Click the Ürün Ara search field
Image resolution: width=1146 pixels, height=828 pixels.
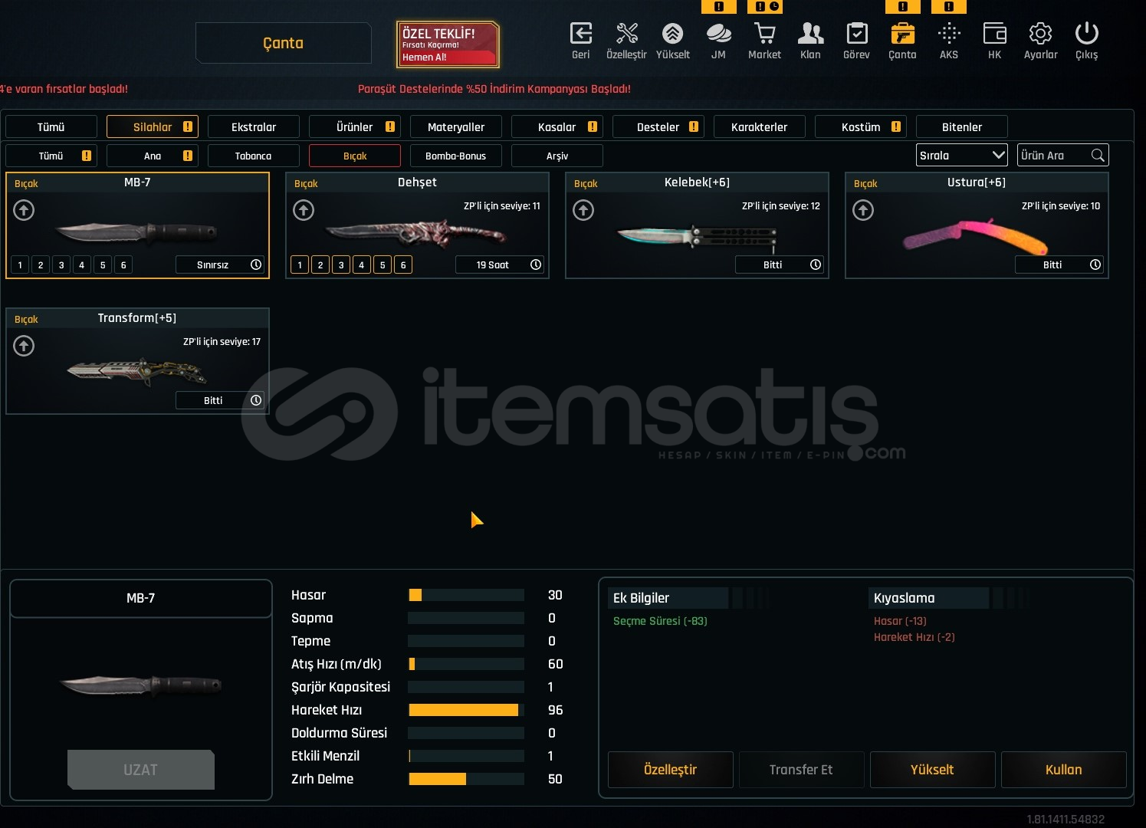pos(1054,156)
